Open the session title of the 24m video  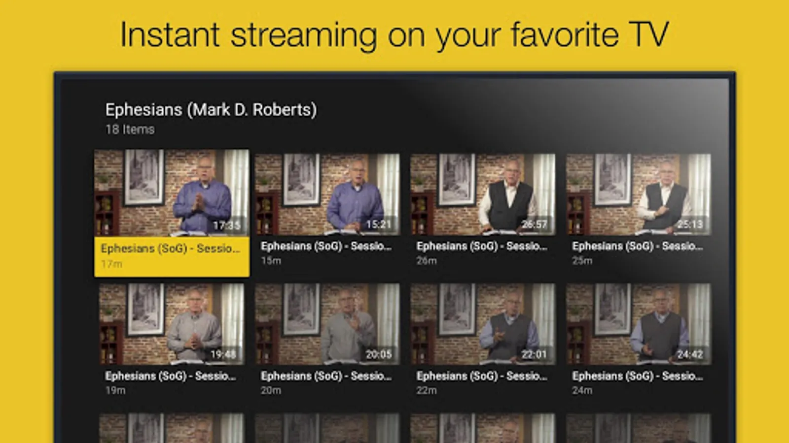638,376
